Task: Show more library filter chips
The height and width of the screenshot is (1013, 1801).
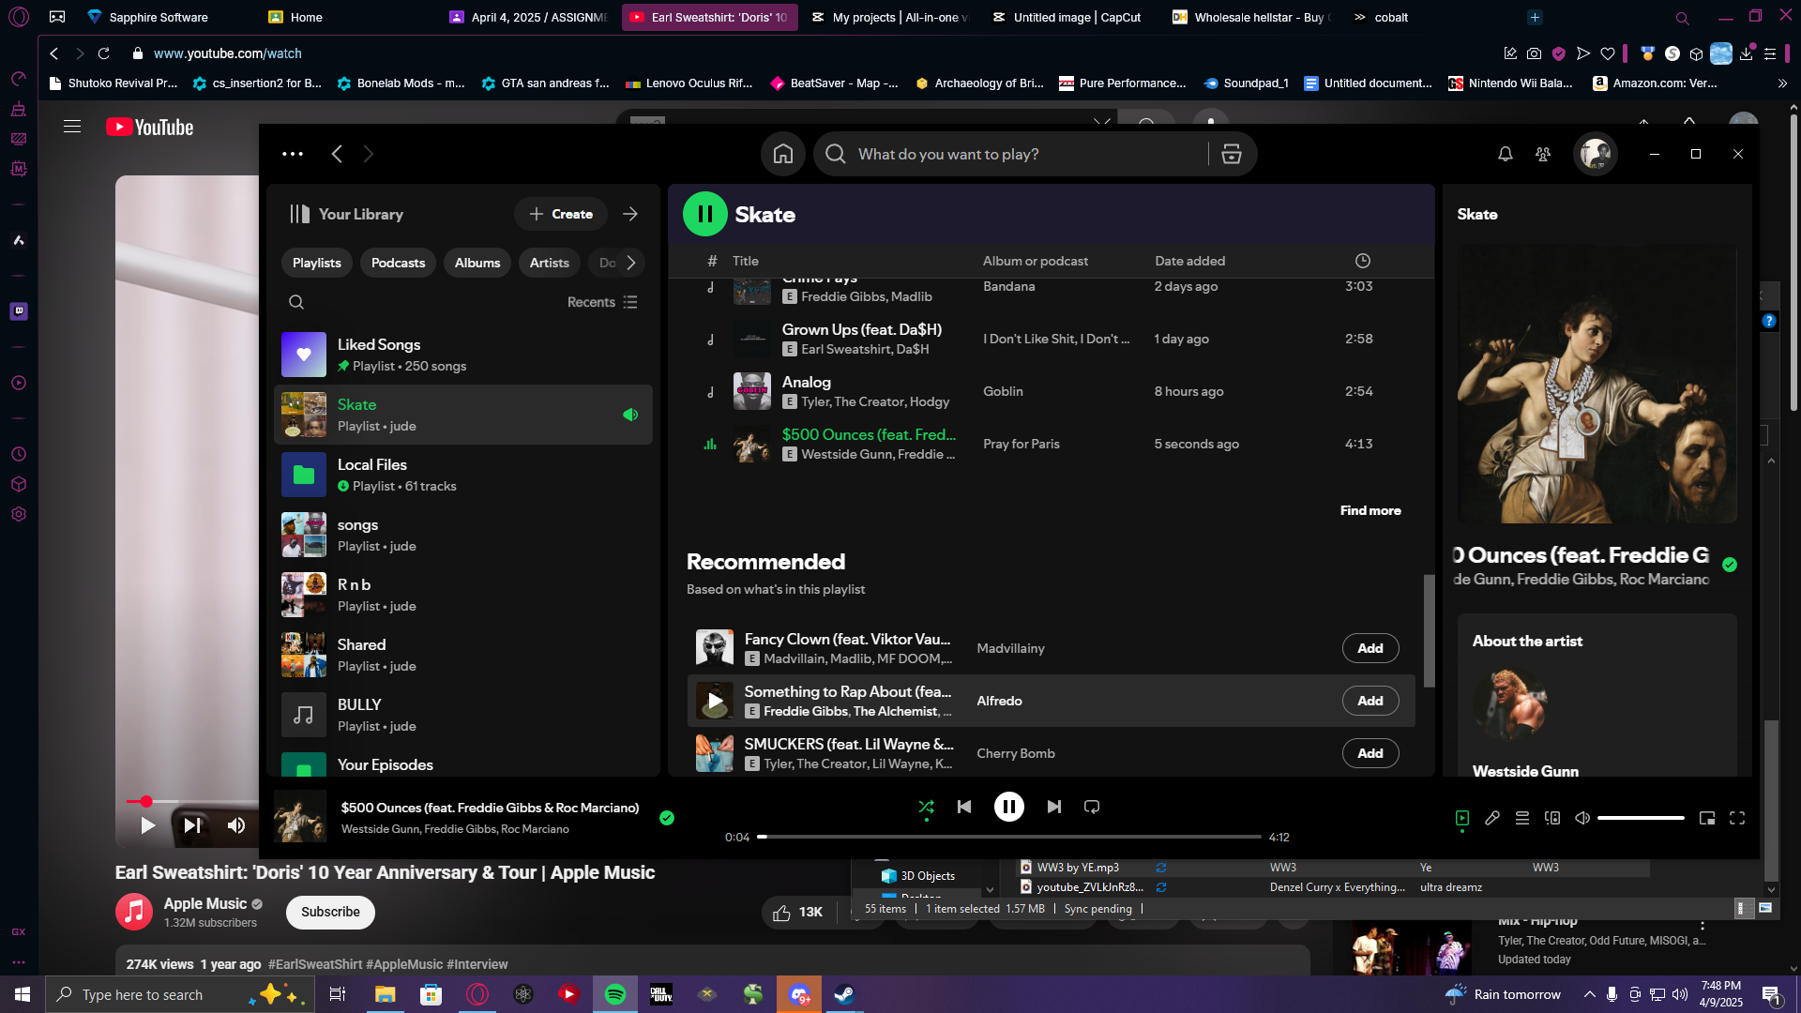Action: 631,264
